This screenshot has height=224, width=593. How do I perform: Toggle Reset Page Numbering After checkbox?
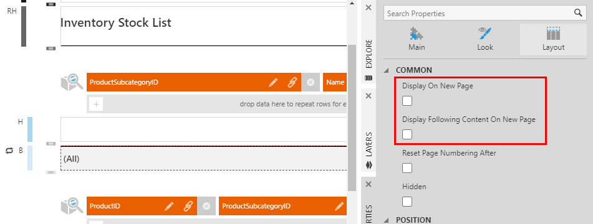point(407,168)
